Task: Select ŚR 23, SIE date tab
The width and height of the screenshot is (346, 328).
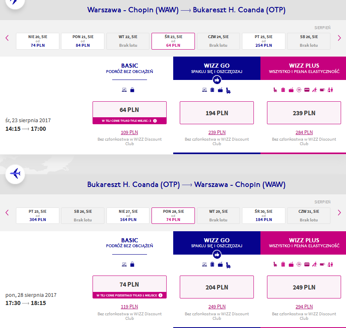Action: tap(173, 41)
